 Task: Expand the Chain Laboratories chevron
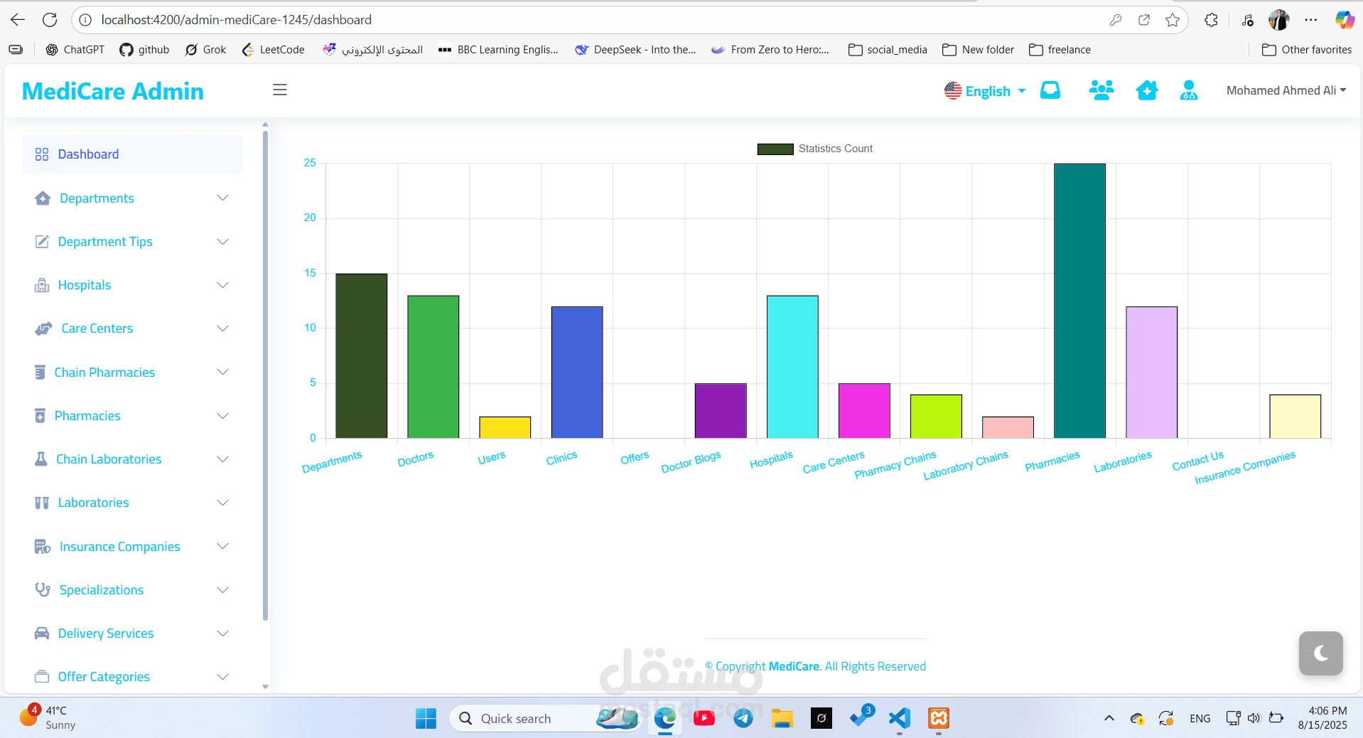pyautogui.click(x=222, y=459)
